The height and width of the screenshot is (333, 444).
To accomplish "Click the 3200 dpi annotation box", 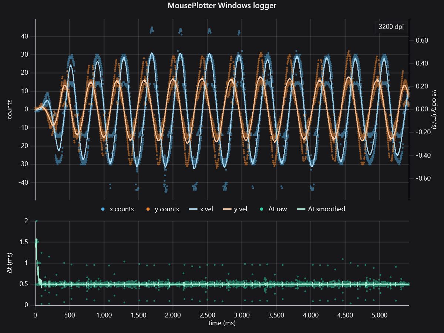I will [x=391, y=27].
